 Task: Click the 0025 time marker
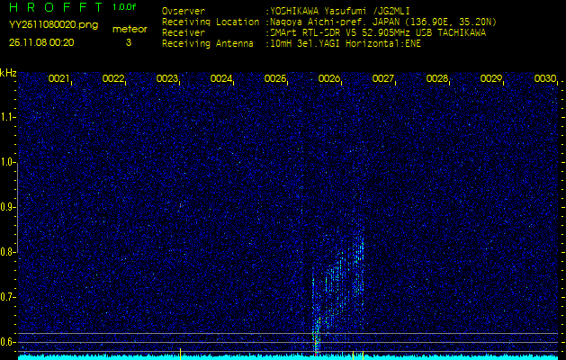click(275, 78)
